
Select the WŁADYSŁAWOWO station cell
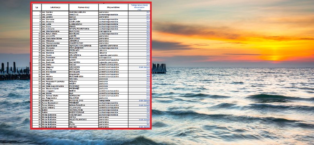(84, 120)
